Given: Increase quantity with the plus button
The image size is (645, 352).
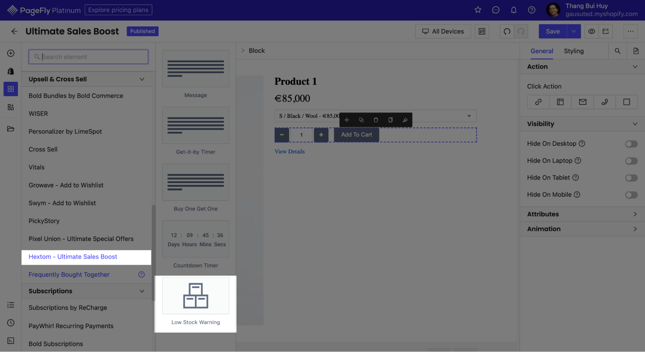Looking at the screenshot, I should [x=321, y=135].
